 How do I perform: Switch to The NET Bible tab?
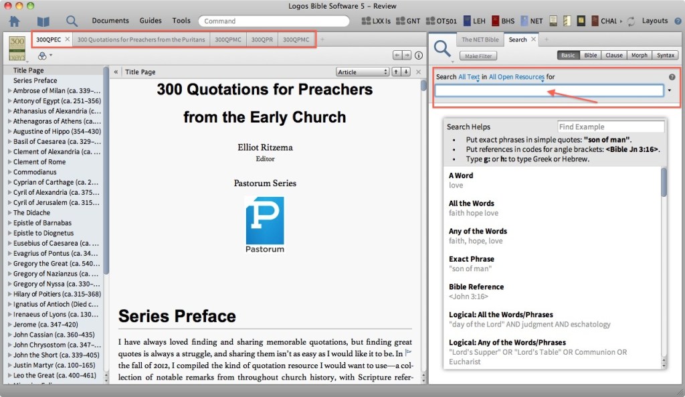click(x=482, y=39)
